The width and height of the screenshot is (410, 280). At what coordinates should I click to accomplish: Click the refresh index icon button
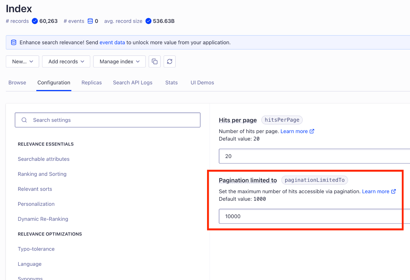click(170, 62)
